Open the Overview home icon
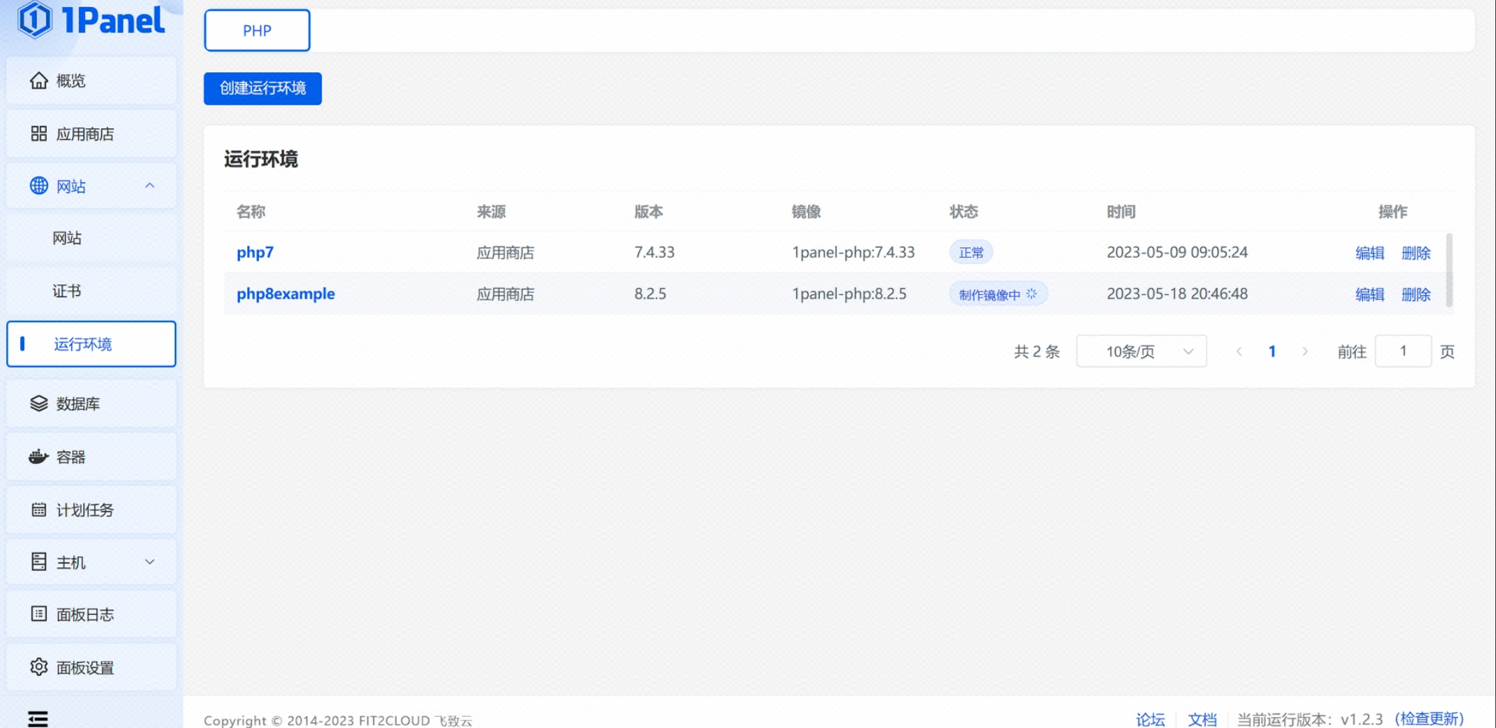The width and height of the screenshot is (1496, 728). pyautogui.click(x=39, y=81)
